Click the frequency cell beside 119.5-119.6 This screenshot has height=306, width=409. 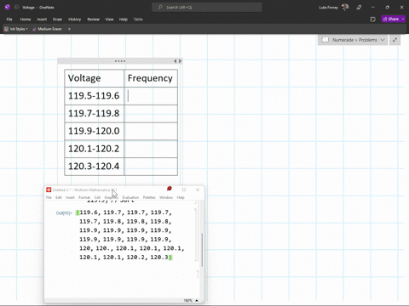coord(151,96)
